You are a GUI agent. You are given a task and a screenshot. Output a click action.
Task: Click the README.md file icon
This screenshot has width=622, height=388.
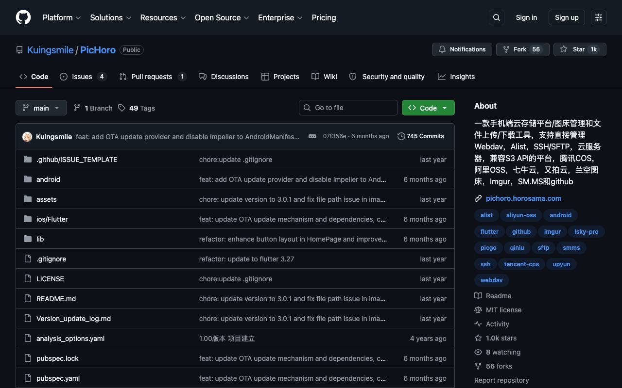pos(28,298)
